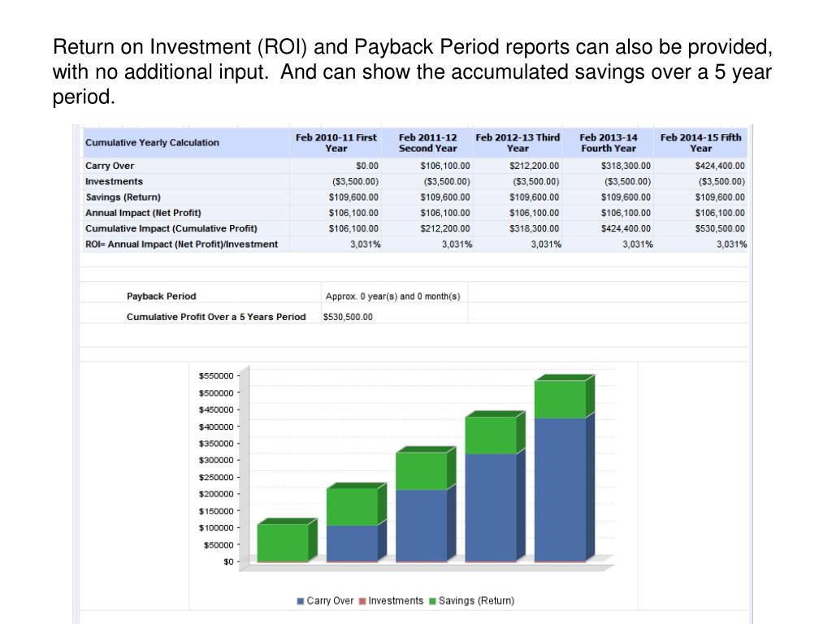Click 'Cumulative Profit Over a 5 Years Period' label
Screen dimensions: 832x624
click(x=216, y=317)
